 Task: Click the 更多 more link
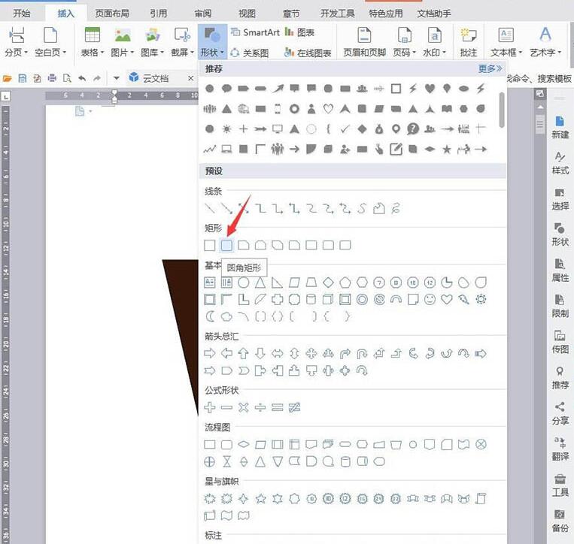coord(490,68)
